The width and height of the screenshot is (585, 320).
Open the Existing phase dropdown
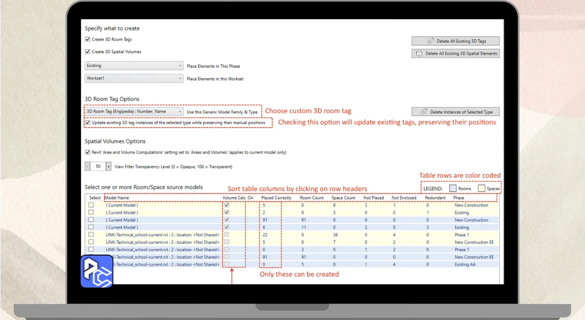click(x=134, y=66)
